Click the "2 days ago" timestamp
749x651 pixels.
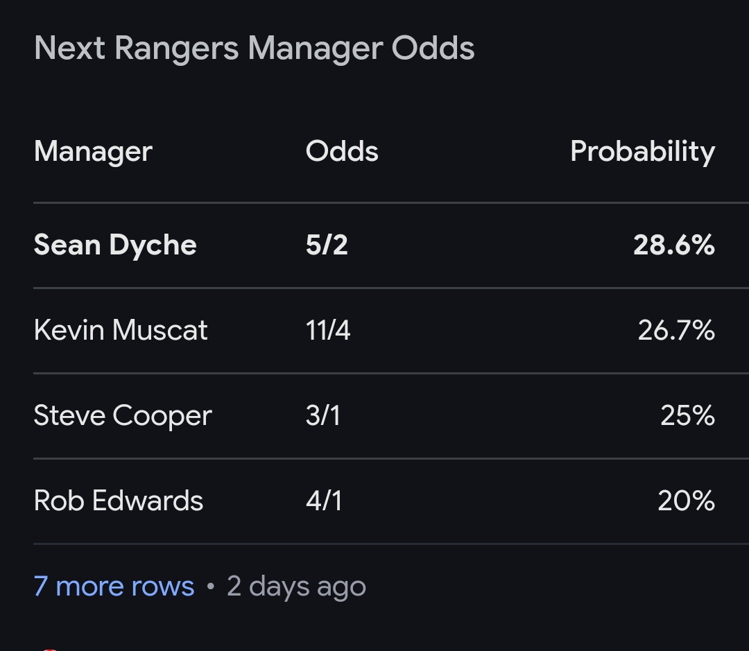click(296, 587)
